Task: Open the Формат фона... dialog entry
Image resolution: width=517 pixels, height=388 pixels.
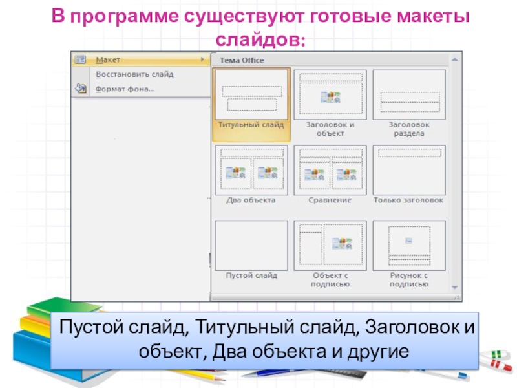Action: (125, 89)
